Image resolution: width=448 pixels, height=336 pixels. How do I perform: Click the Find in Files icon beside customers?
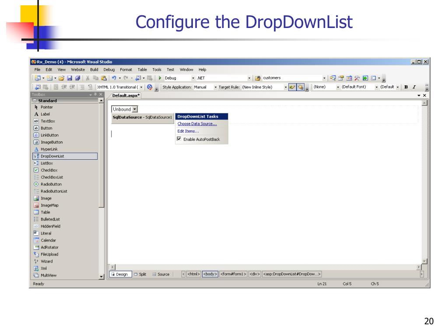pyautogui.click(x=258, y=78)
